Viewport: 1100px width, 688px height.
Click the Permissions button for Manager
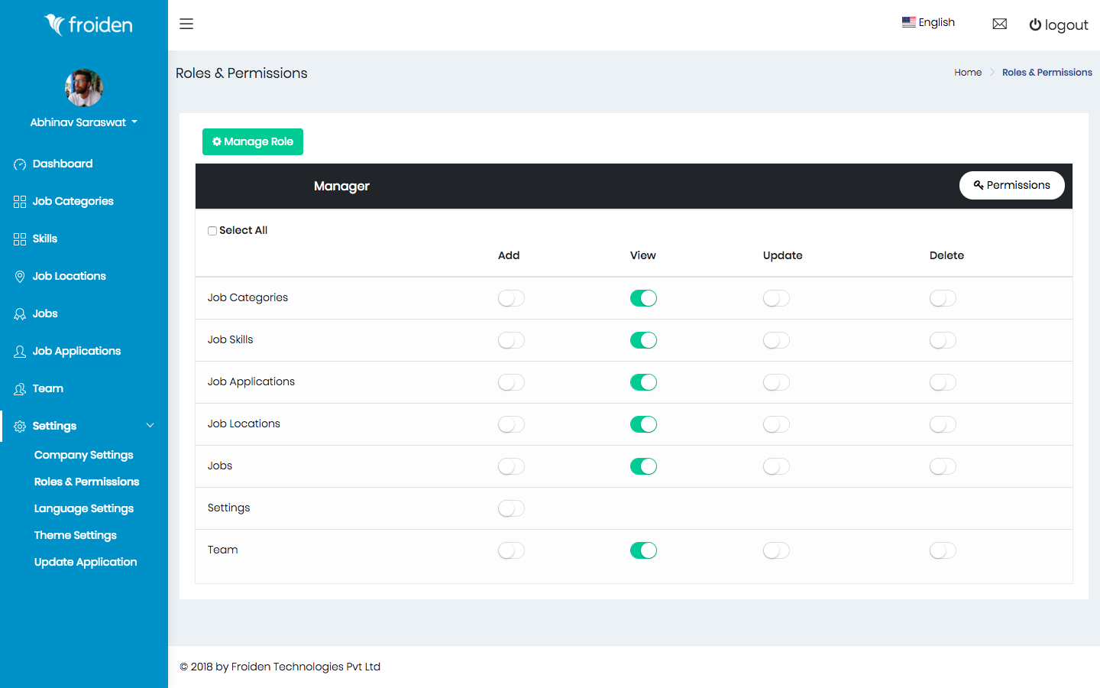tap(1011, 185)
